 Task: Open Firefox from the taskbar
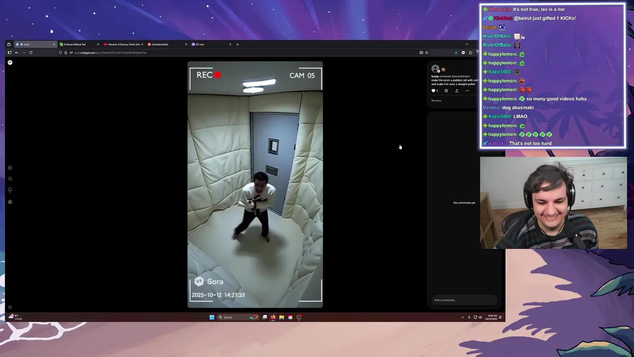click(x=273, y=317)
